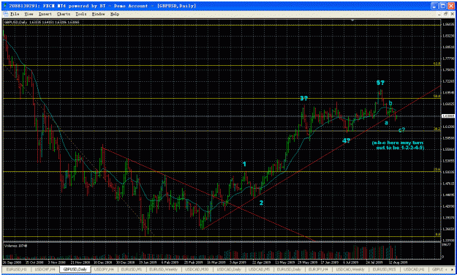
Task: Select the 'b' label near the recent high
Action: click(390, 103)
